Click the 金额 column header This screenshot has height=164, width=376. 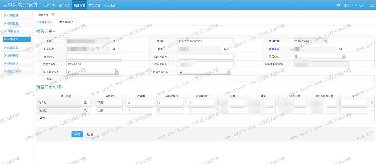[232, 96]
